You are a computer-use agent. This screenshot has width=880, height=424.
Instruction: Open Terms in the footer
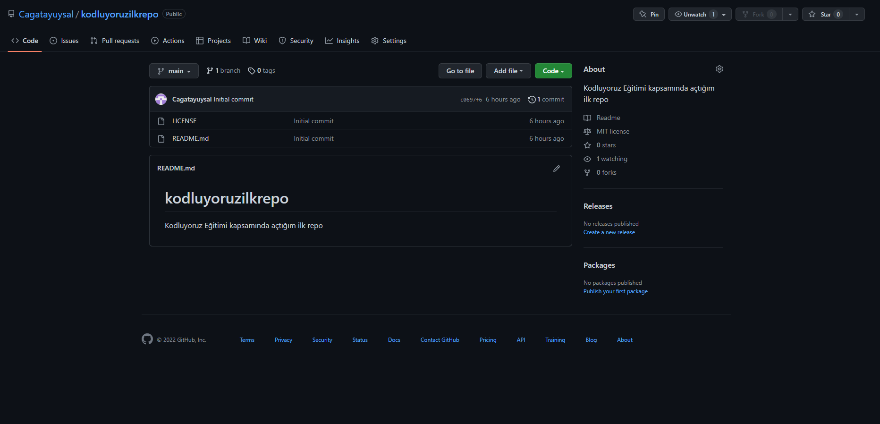point(247,340)
